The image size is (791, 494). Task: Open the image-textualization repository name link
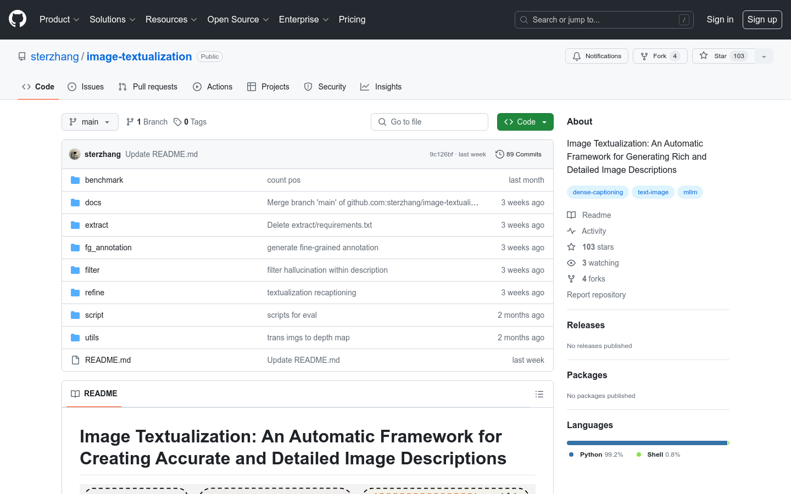tap(139, 57)
